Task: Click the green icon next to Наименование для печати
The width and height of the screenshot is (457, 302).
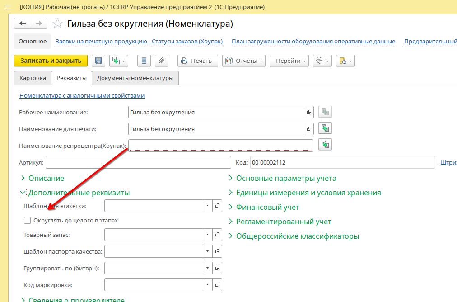Action: pyautogui.click(x=325, y=128)
